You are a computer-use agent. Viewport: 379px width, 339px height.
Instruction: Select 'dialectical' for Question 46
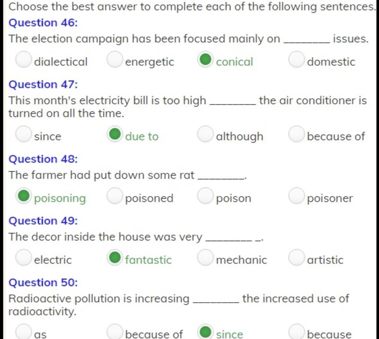pos(23,59)
